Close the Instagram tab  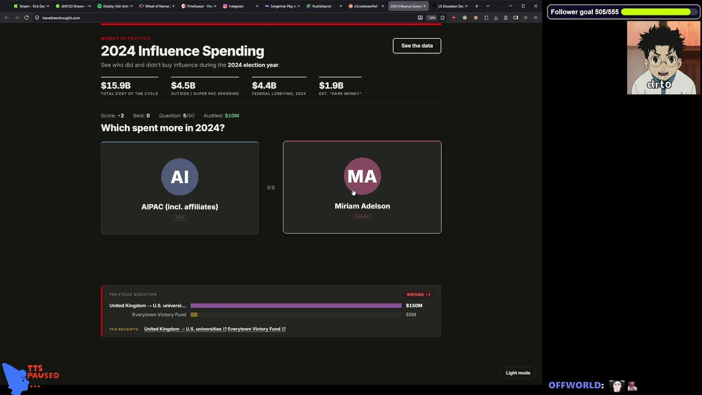pyautogui.click(x=257, y=6)
